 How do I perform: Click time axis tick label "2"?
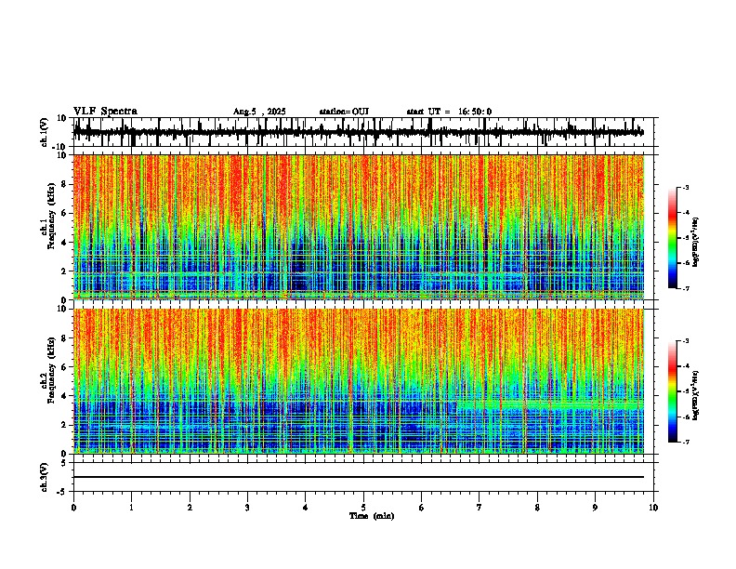(190, 508)
